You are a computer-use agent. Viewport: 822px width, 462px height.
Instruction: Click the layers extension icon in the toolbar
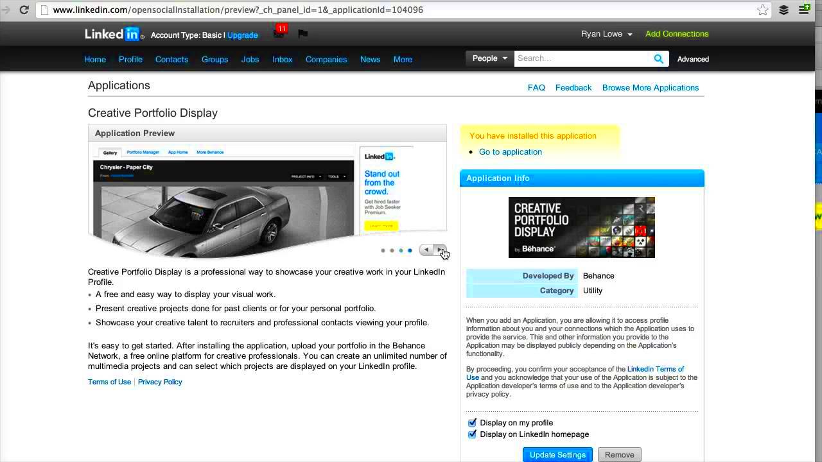coord(783,10)
